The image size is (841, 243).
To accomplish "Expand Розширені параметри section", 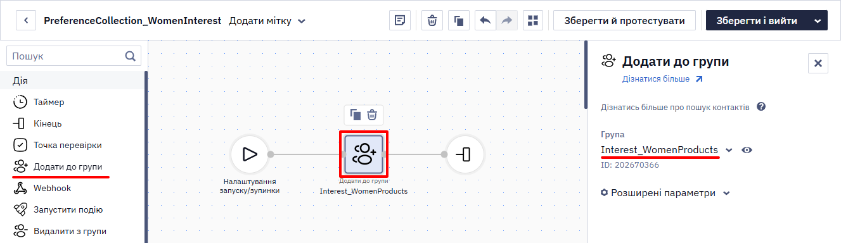I will coord(665,193).
